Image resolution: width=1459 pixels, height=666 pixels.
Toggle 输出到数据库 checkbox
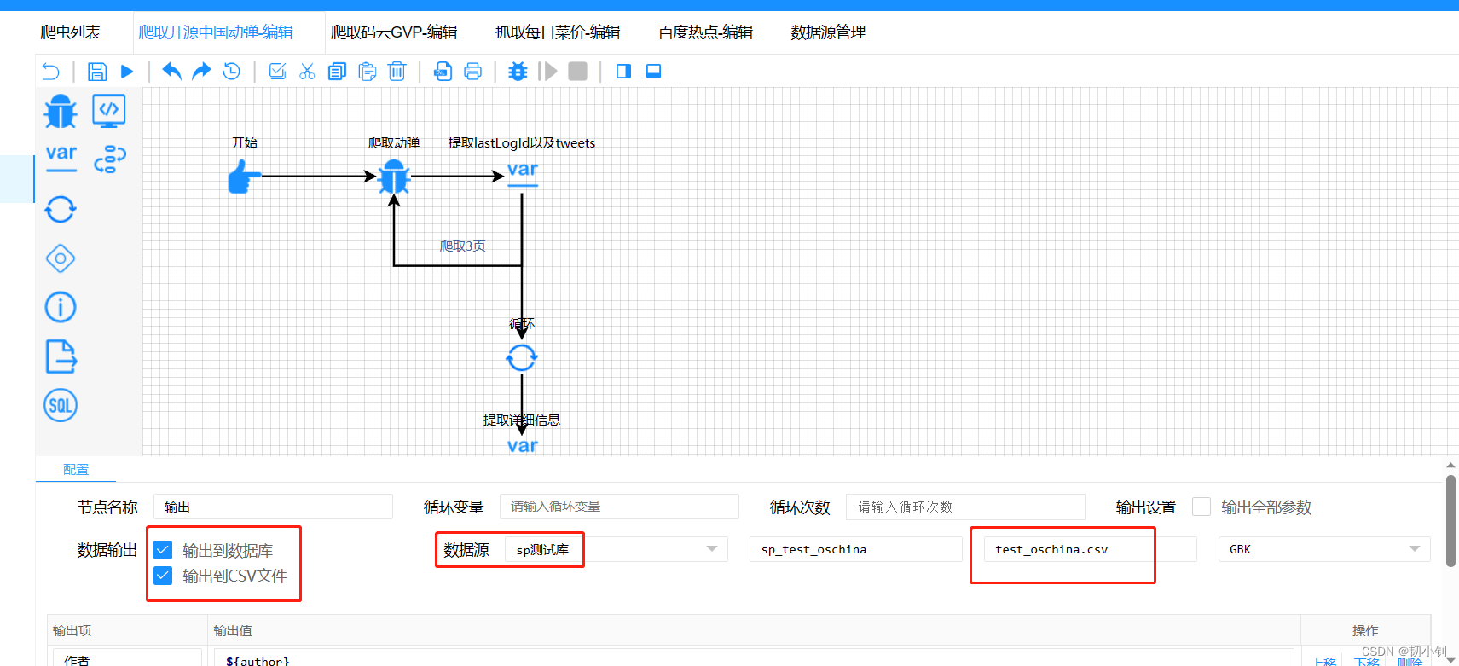(163, 550)
